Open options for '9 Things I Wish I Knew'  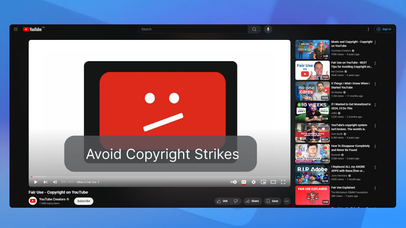point(375,84)
